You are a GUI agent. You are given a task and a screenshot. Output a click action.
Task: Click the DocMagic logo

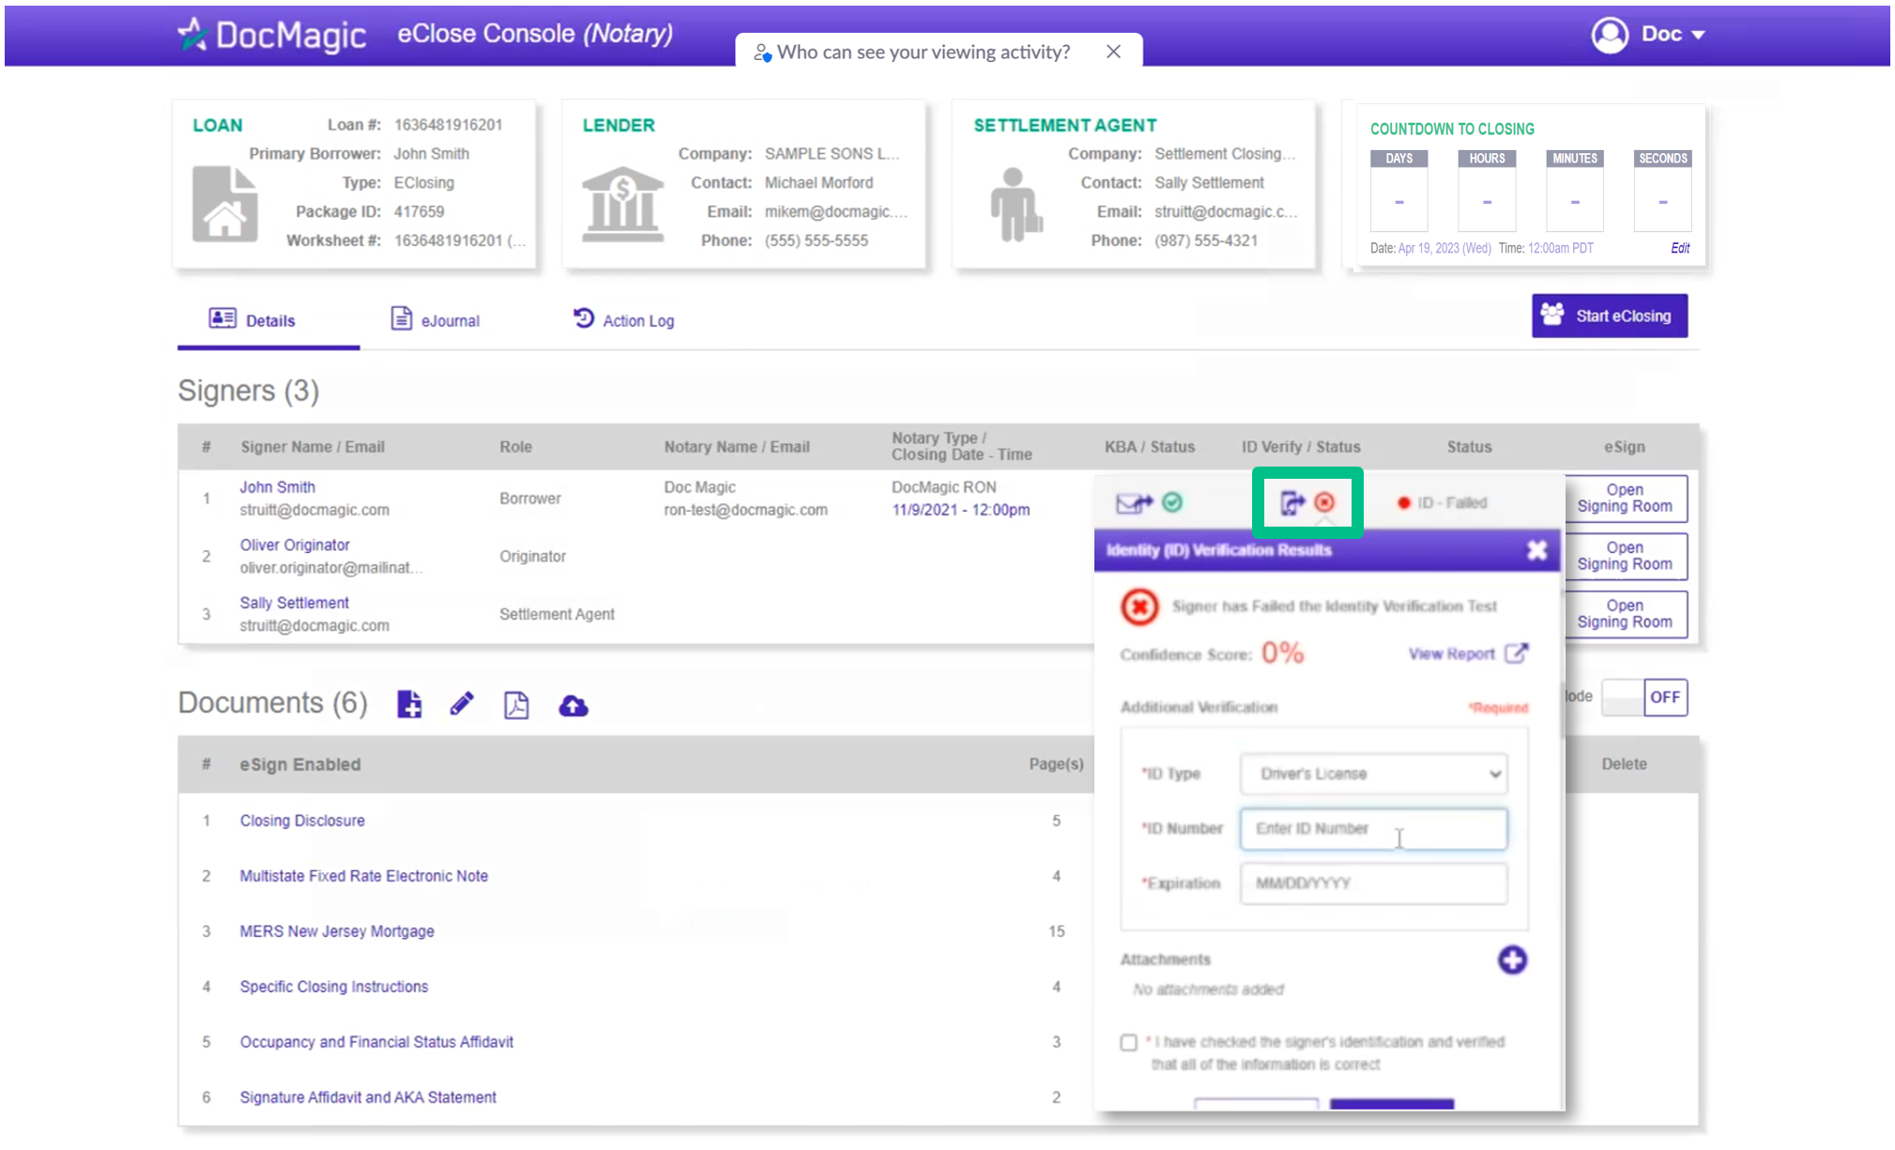point(270,34)
